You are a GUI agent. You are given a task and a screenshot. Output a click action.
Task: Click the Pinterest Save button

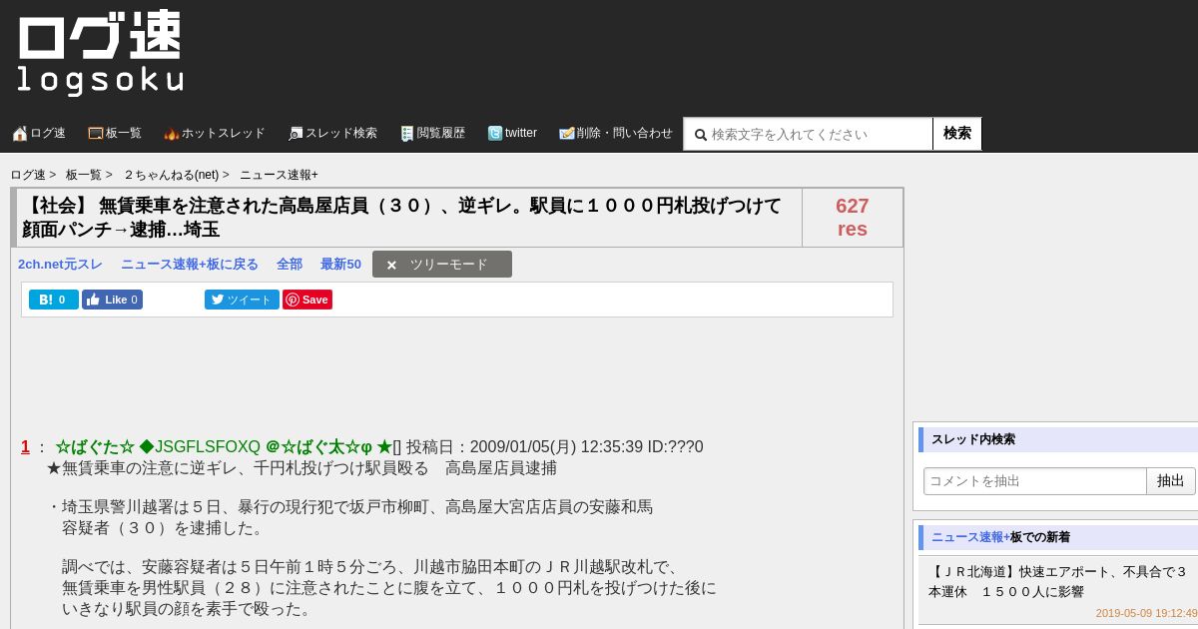[307, 300]
